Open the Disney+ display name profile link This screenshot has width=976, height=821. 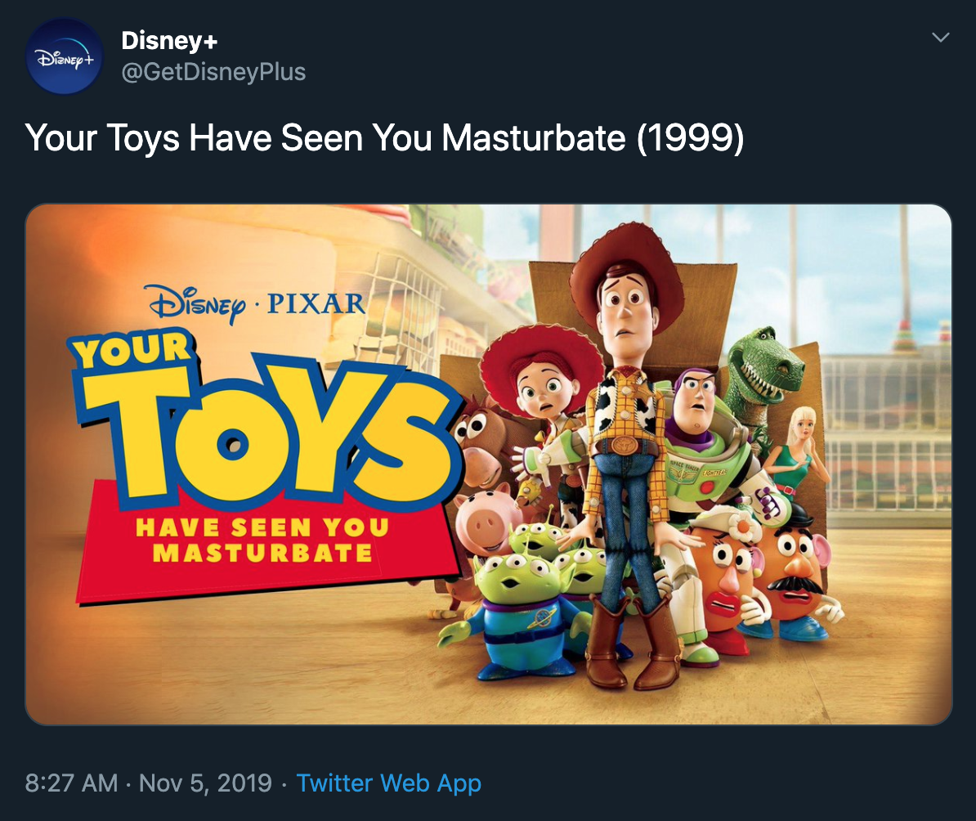(x=168, y=39)
